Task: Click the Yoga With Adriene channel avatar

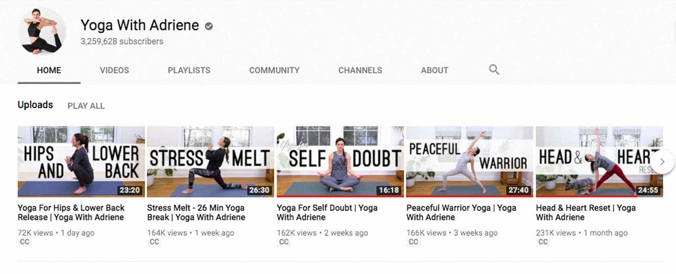Action: point(42,31)
